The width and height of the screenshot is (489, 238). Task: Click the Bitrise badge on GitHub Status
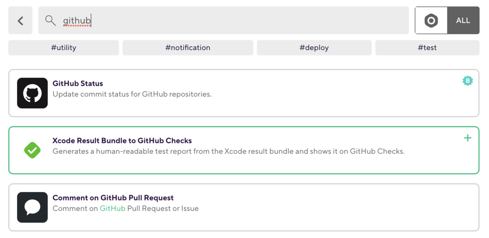click(x=468, y=81)
